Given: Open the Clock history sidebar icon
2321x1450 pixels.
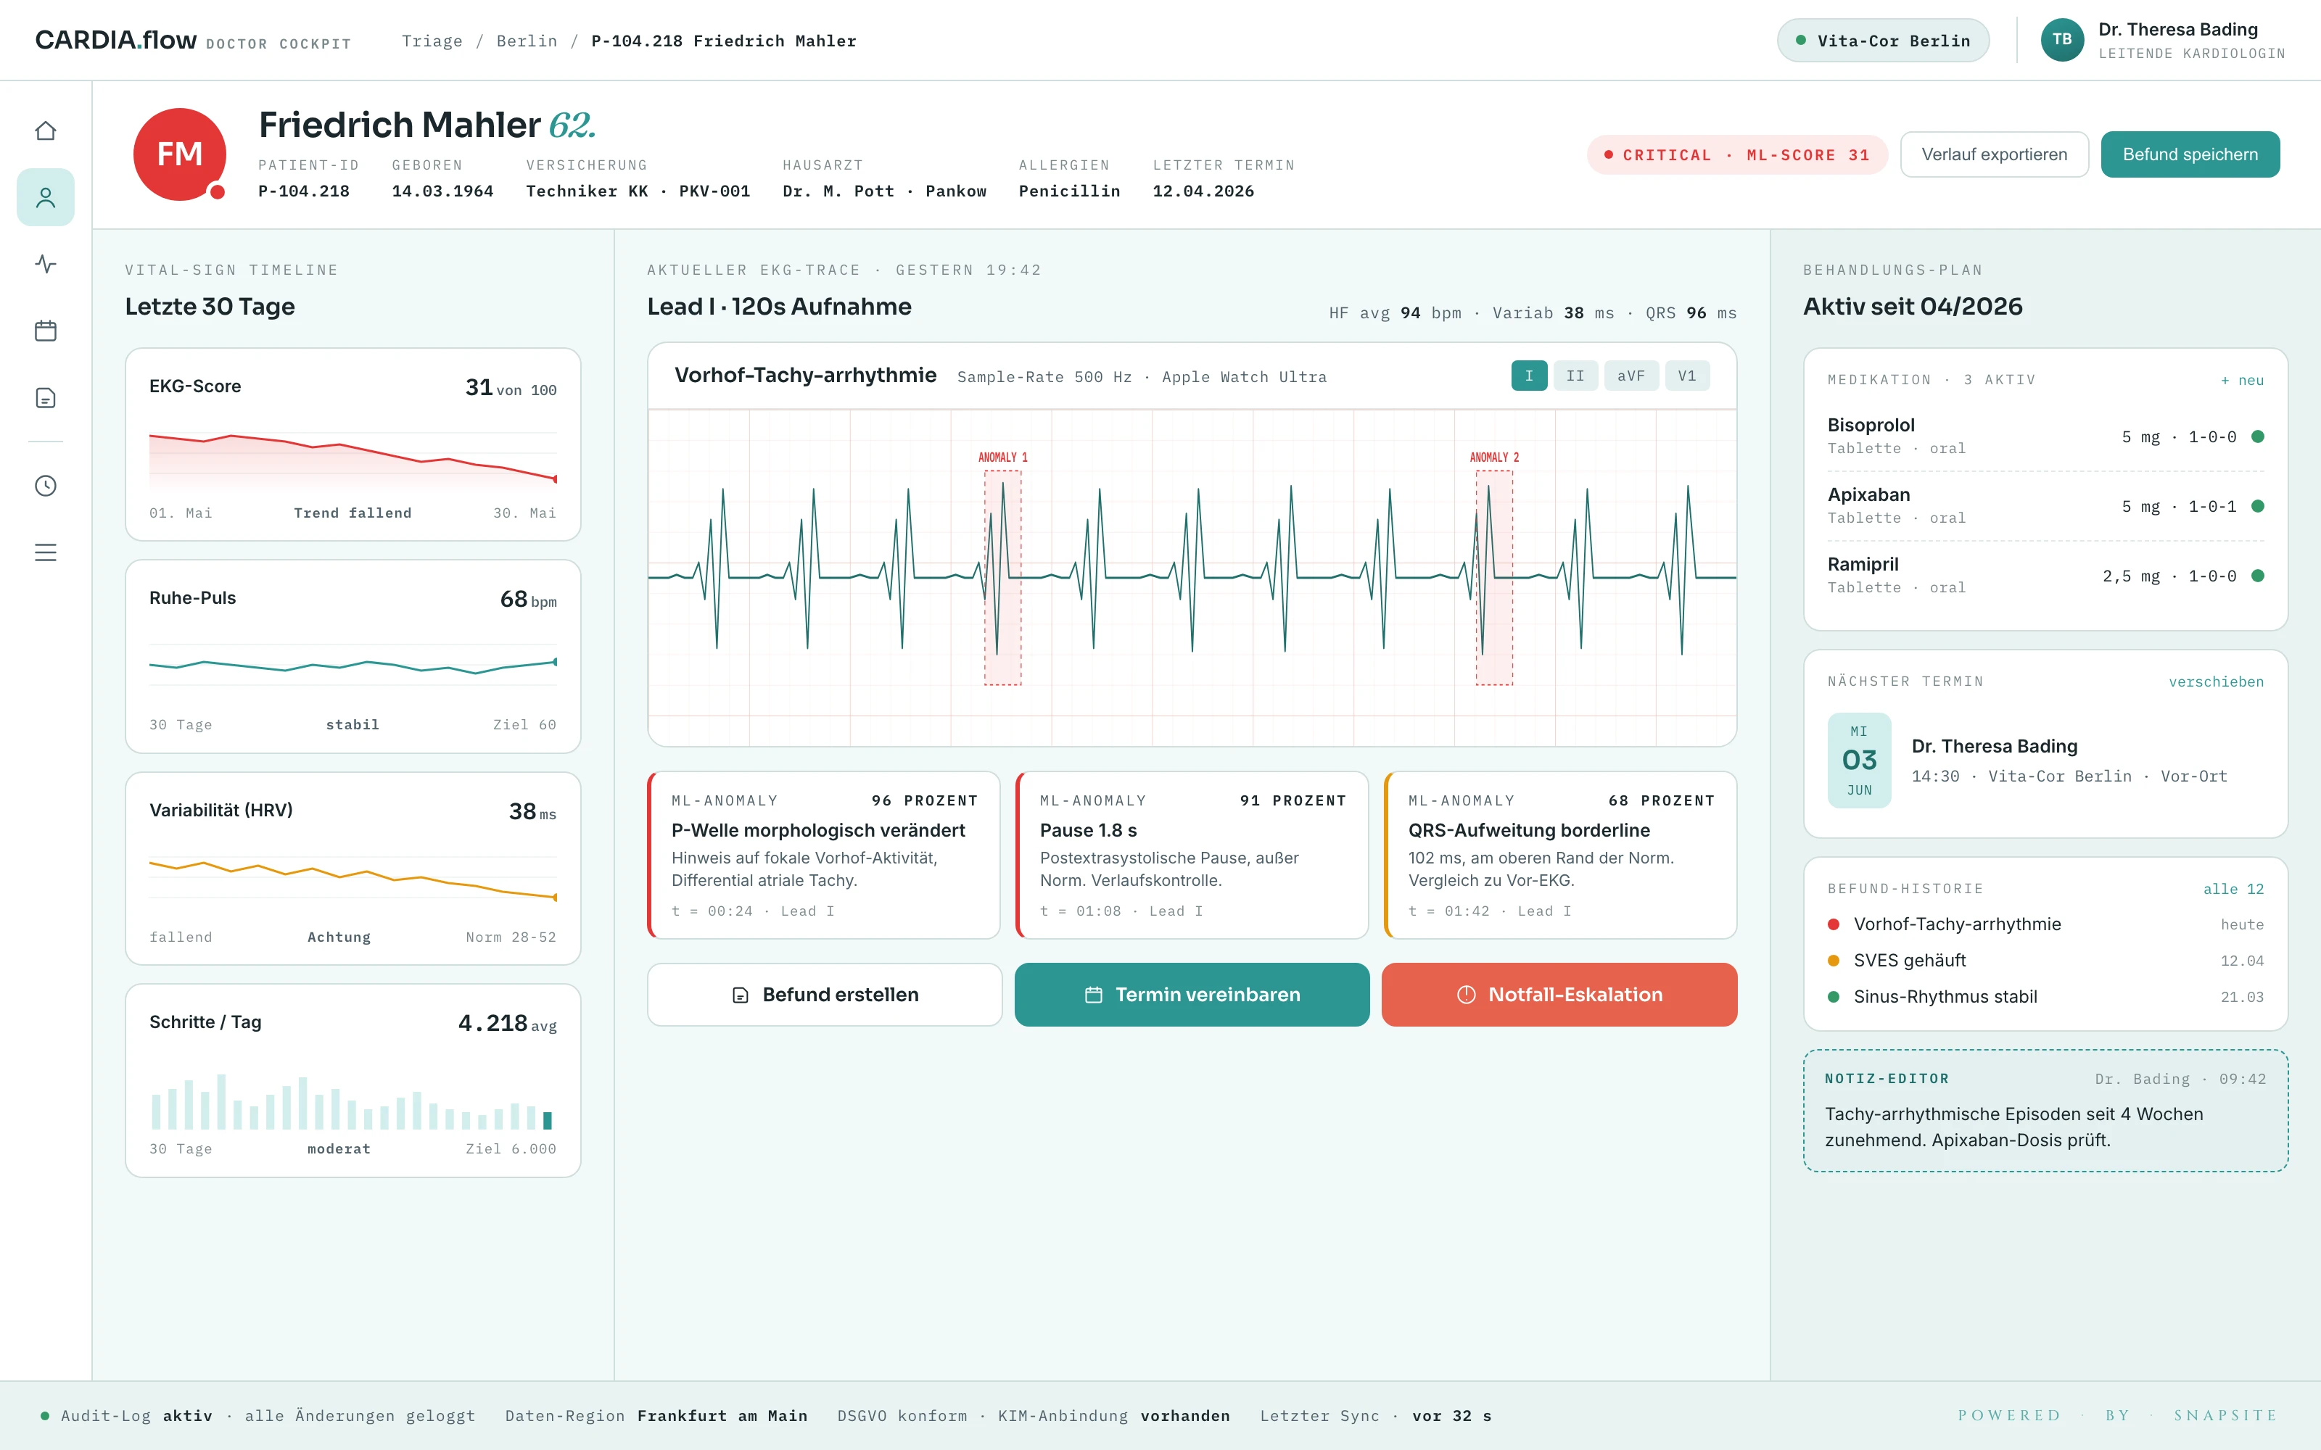Looking at the screenshot, I should click(x=45, y=485).
